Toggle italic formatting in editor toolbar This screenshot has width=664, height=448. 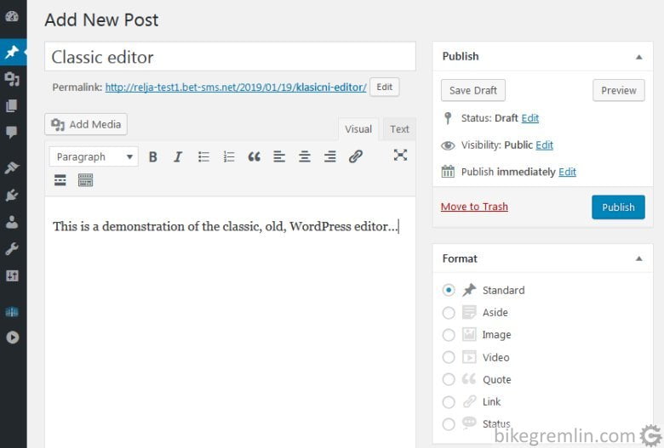tap(178, 157)
